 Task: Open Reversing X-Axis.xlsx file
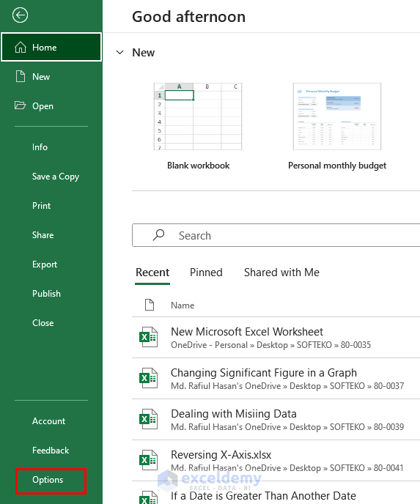tap(276, 461)
